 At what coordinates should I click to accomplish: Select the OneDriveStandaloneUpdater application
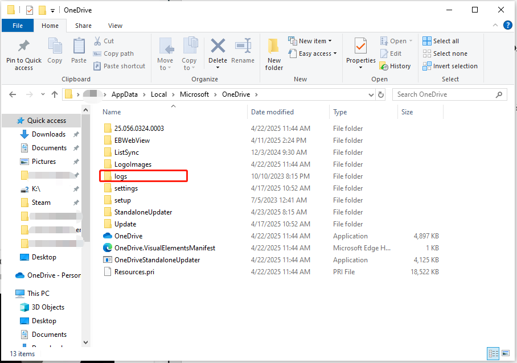click(157, 260)
